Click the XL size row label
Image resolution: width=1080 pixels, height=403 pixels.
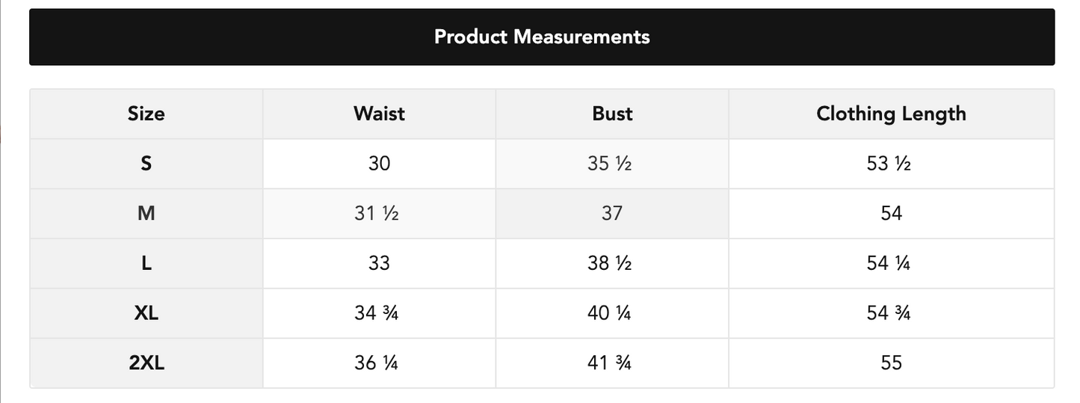[x=146, y=313]
